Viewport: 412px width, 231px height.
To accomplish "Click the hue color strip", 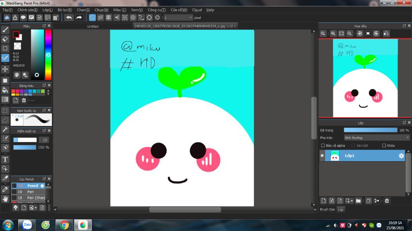I will [48, 55].
